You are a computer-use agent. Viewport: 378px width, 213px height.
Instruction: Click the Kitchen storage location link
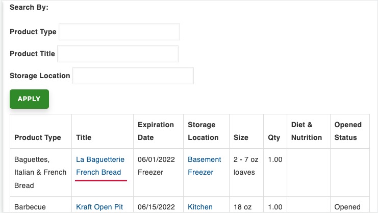200,207
